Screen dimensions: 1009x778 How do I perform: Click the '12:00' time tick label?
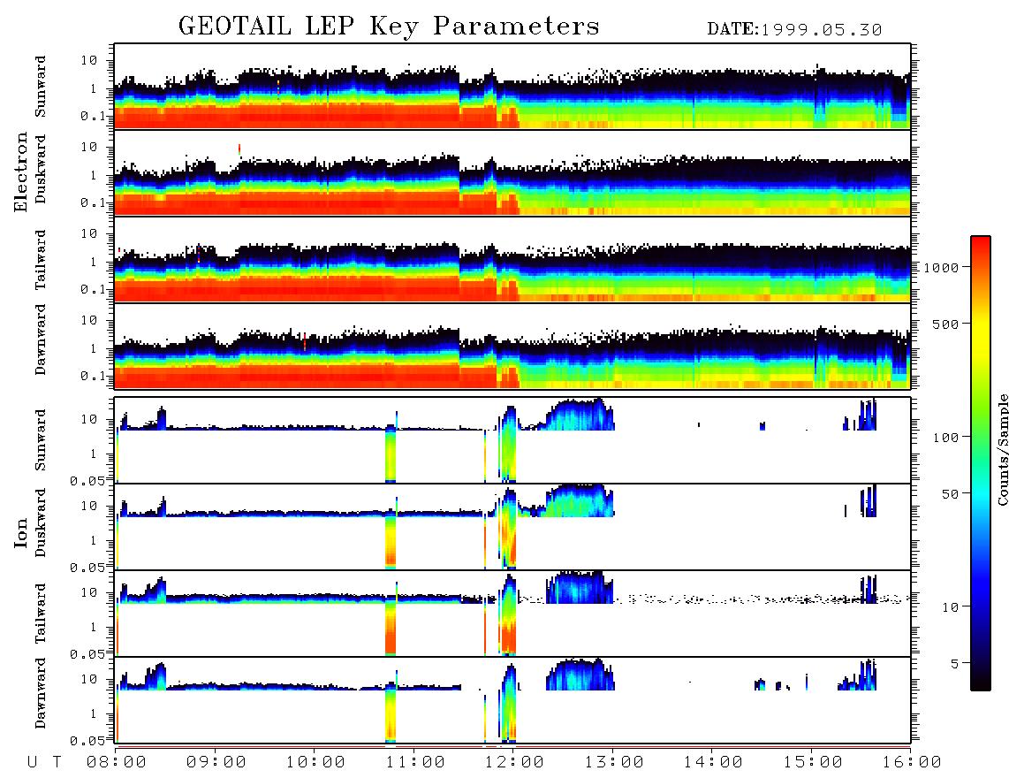pos(514,762)
